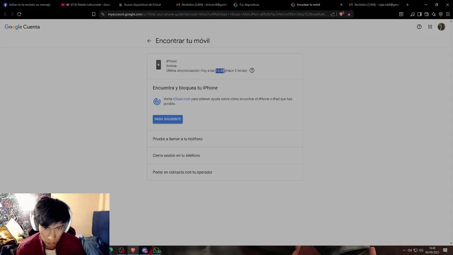Viewport: 453px width, 255px height.
Task: Open the Brave Rewards triangle icon
Action: pyautogui.click(x=349, y=14)
